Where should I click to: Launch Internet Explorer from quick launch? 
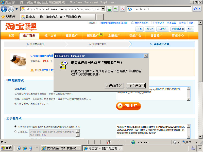click(x=25, y=148)
